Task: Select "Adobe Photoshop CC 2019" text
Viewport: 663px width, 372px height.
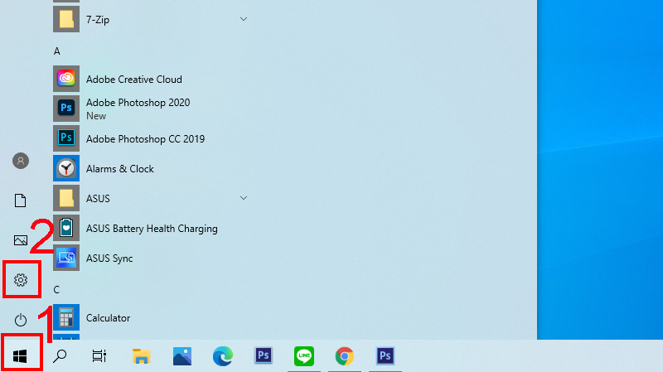Action: [x=145, y=138]
